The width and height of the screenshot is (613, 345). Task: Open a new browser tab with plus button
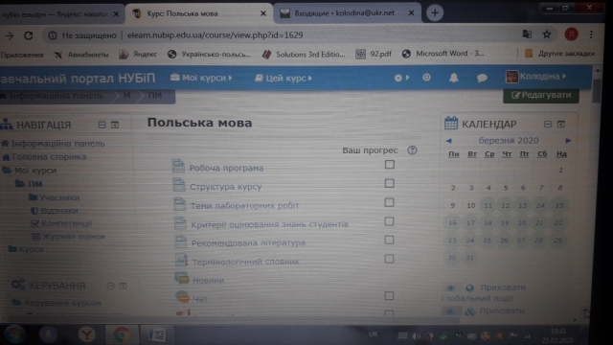(x=435, y=12)
